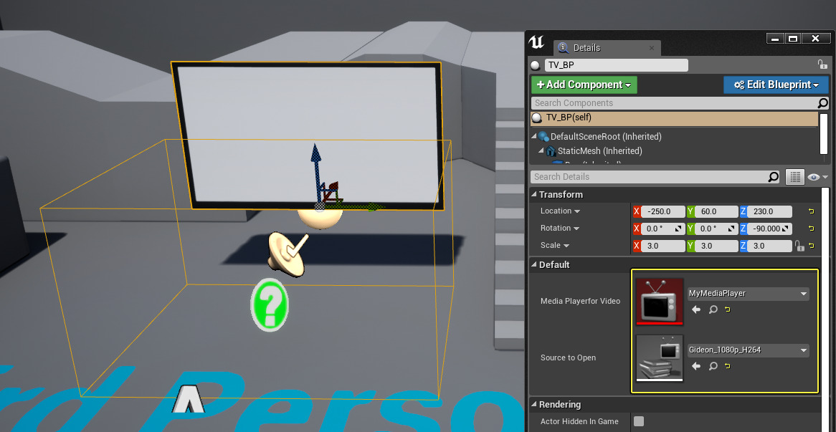Select the StaticMesh (Inherited) component icon
Viewport: 836px width, 432px height.
549,151
